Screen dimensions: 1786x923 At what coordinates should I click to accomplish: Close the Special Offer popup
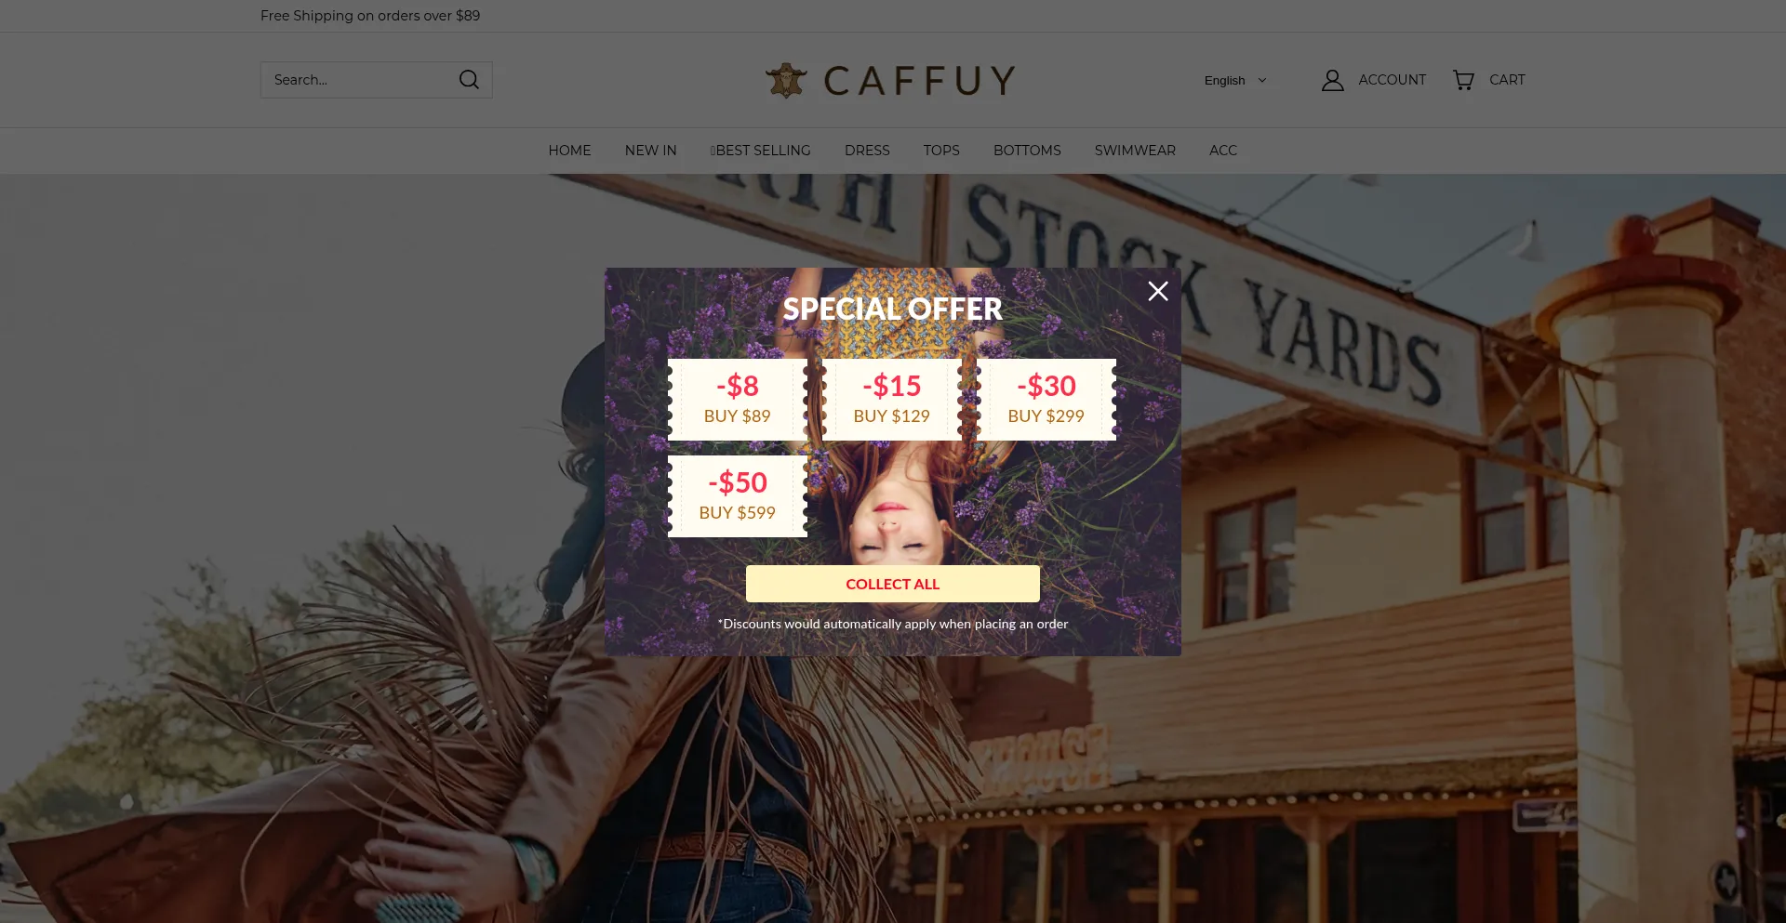pyautogui.click(x=1157, y=291)
